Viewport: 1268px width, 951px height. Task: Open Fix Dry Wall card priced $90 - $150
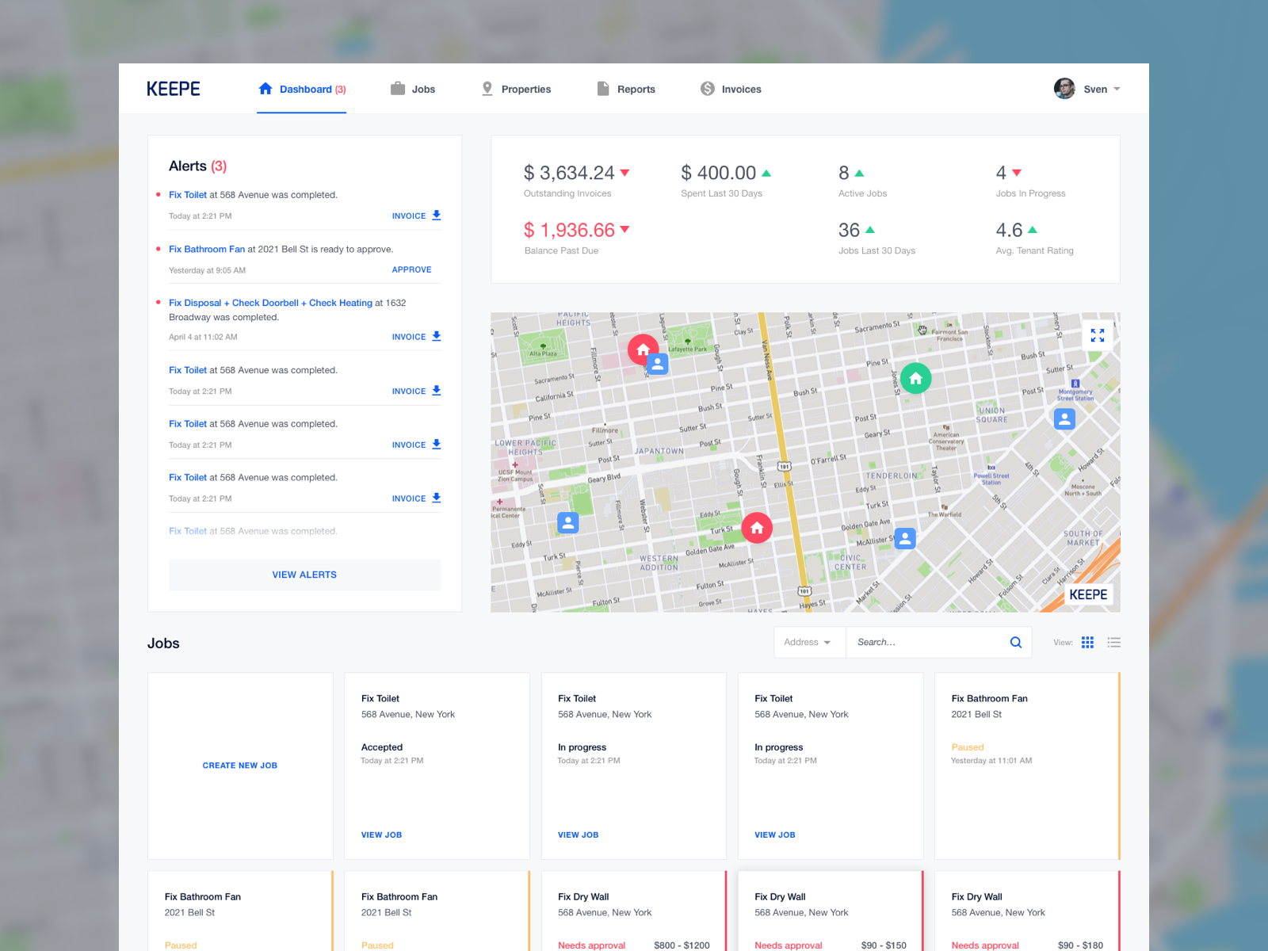(831, 911)
